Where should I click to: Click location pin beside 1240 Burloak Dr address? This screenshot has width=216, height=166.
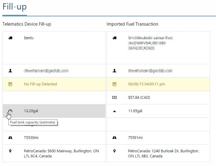[114, 151]
